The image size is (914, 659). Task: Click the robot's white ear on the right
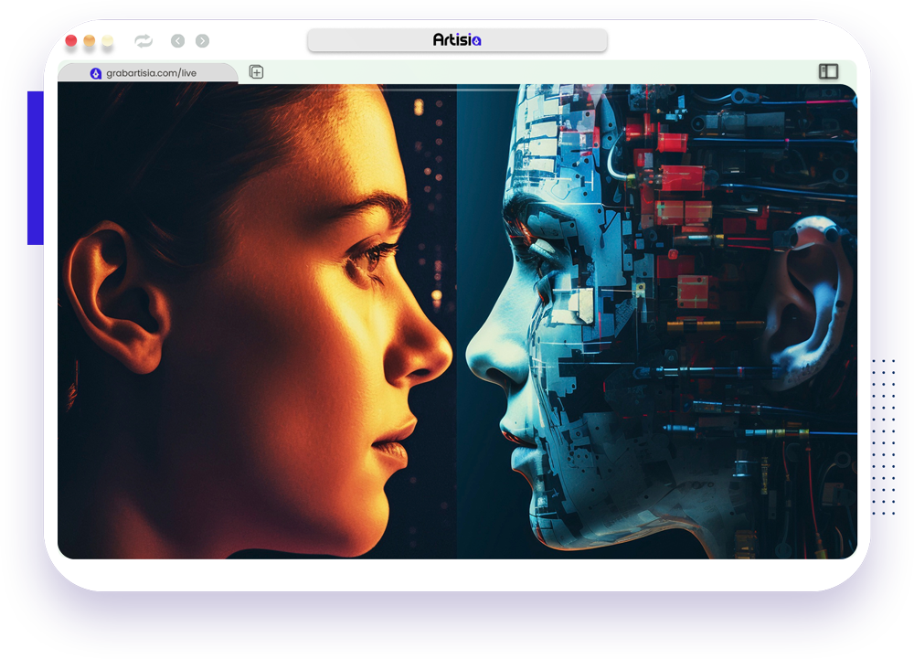pos(802,302)
